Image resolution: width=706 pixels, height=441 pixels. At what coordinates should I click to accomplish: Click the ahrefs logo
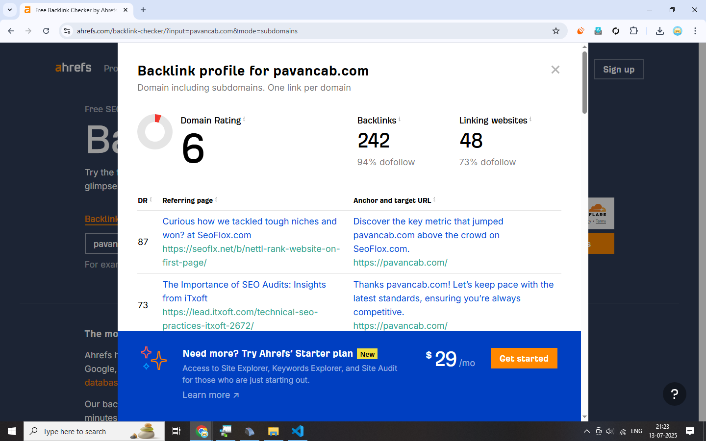tap(74, 68)
